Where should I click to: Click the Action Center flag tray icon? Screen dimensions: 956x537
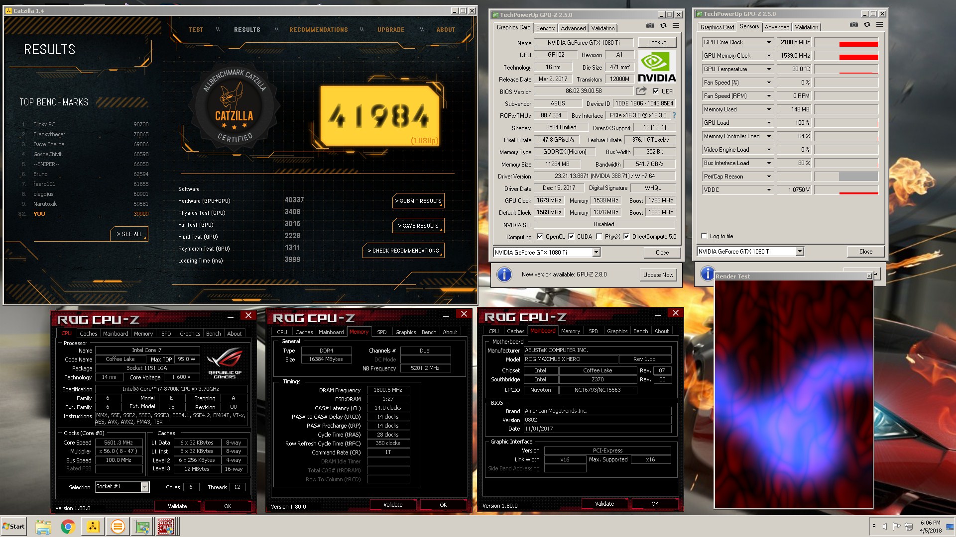point(896,527)
